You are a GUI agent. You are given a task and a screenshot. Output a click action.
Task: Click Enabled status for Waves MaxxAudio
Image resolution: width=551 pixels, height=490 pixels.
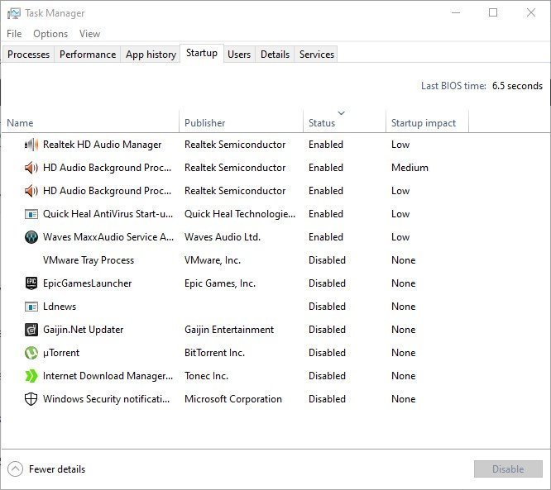point(326,237)
